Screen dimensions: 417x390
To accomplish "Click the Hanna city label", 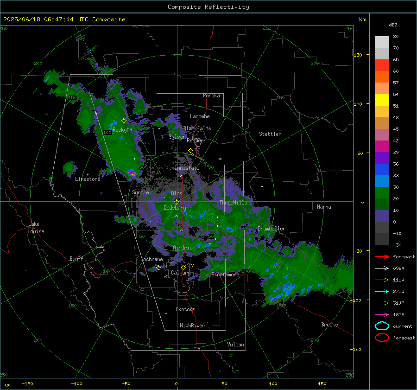I will [324, 207].
